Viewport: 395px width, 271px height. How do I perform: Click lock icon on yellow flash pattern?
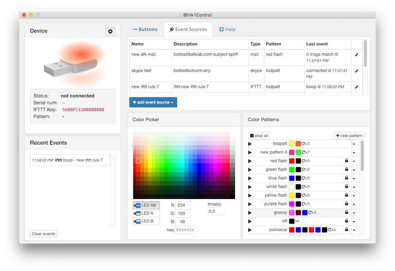(346, 195)
